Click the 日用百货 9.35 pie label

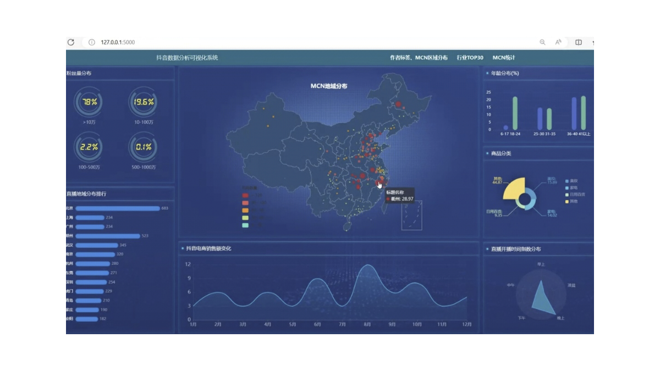pos(494,213)
